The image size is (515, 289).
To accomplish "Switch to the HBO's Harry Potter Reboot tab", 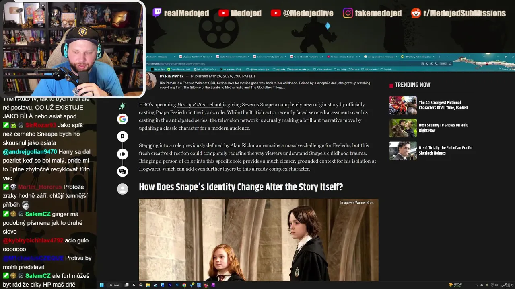I will (416, 57).
